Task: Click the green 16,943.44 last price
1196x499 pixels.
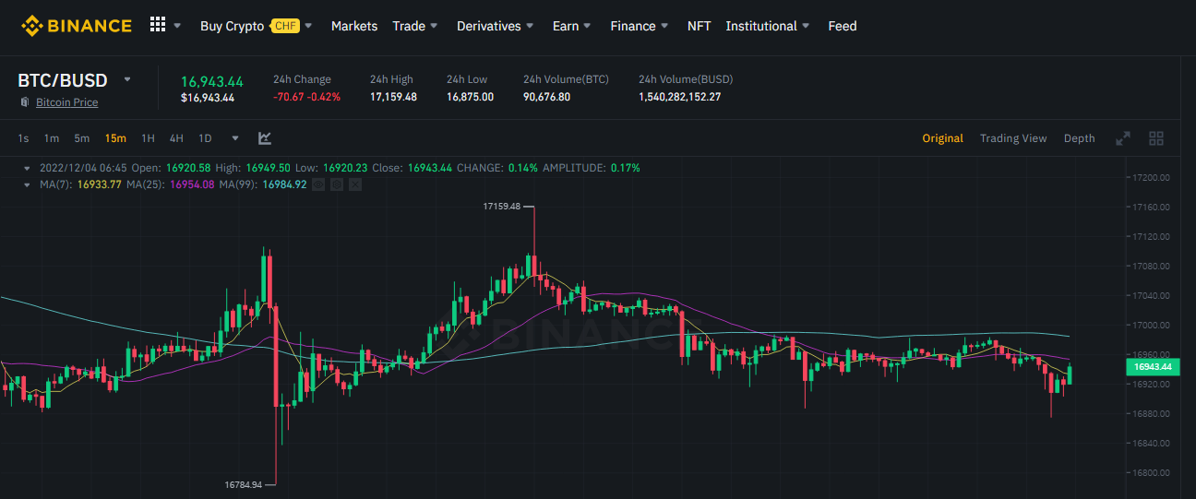Action: coord(212,81)
